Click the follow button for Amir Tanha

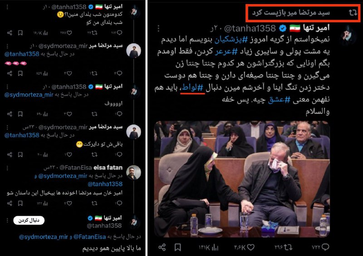click(x=29, y=220)
